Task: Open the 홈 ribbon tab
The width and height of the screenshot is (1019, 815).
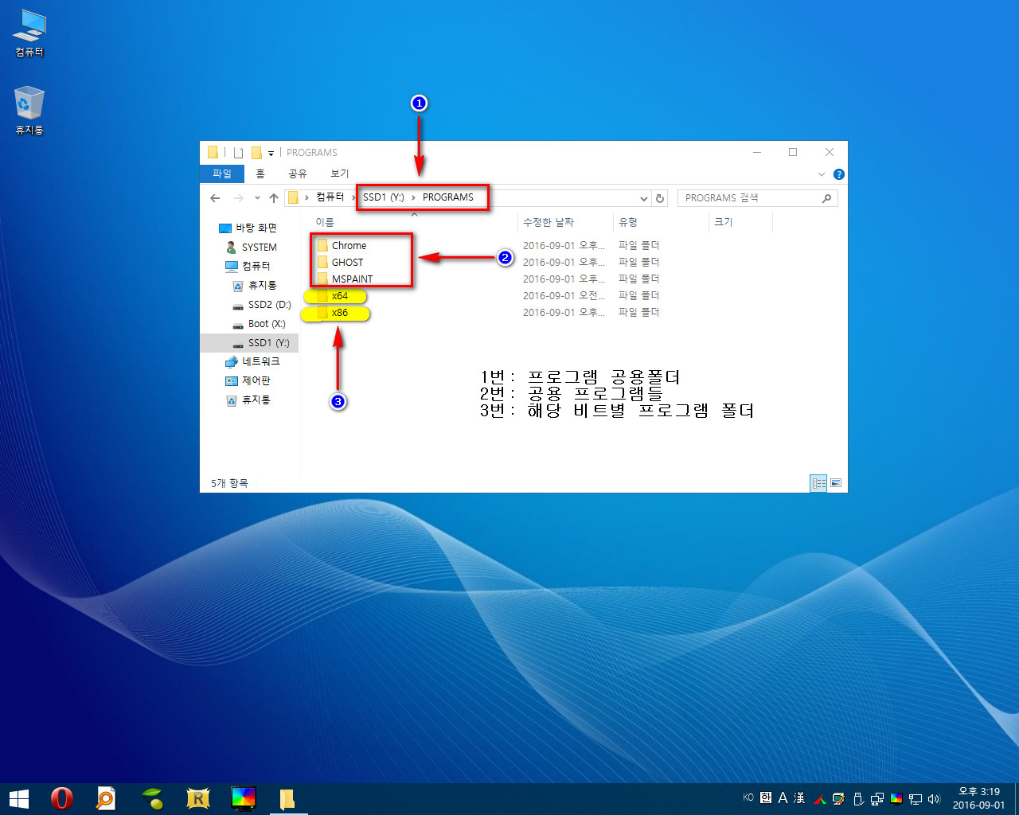Action: tap(260, 174)
